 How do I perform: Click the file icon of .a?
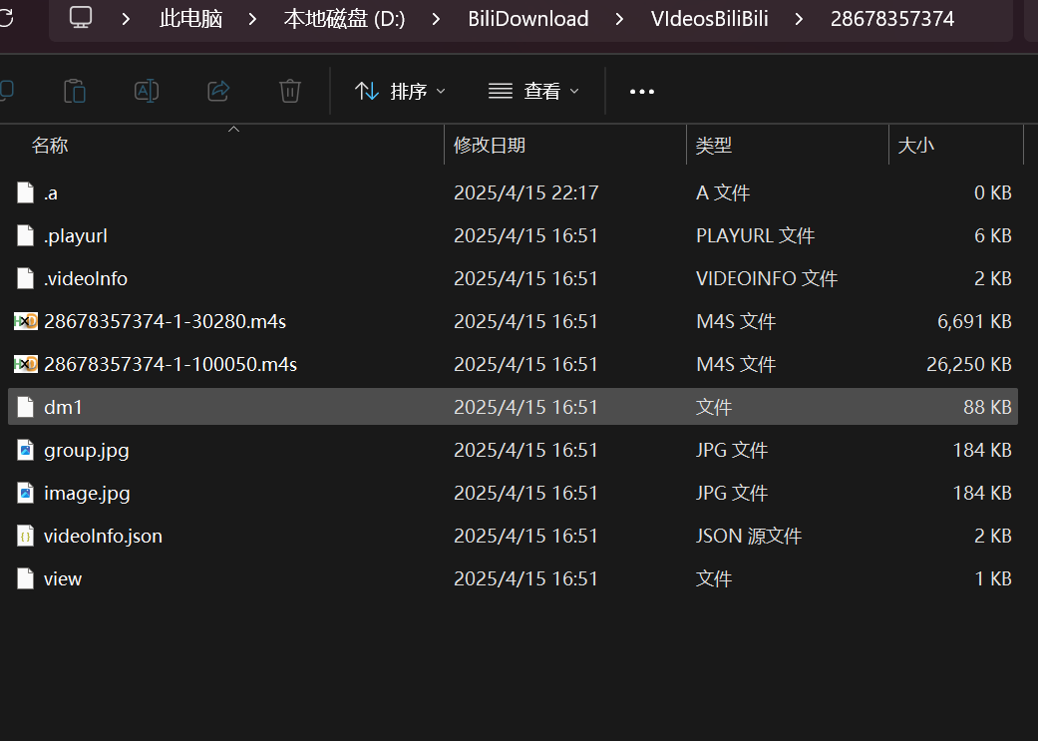(x=25, y=192)
